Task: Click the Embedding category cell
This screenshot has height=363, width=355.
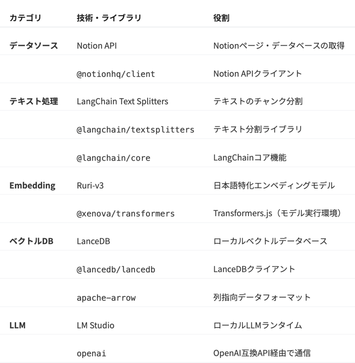Action: pyautogui.click(x=32, y=185)
